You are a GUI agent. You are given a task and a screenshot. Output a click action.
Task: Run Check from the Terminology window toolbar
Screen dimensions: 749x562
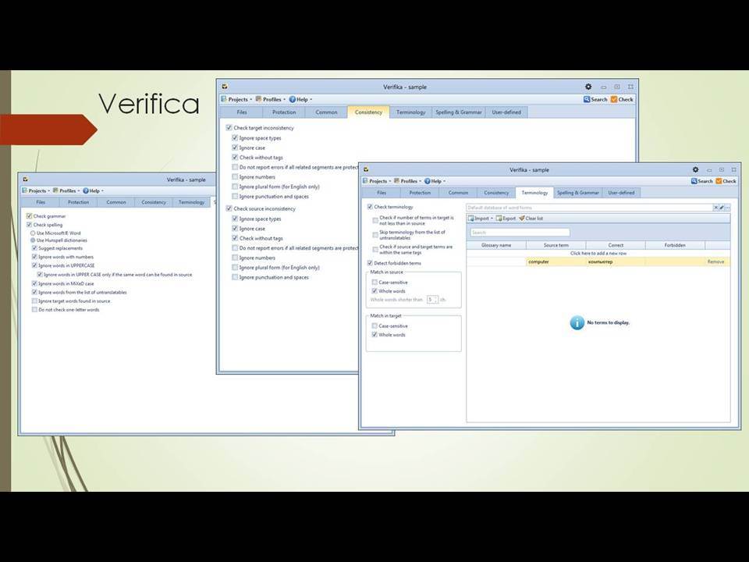coord(726,181)
